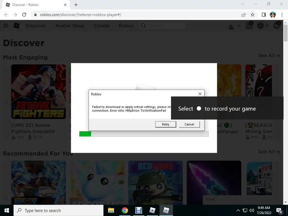Go back in Chrome browser

click(x=6, y=15)
